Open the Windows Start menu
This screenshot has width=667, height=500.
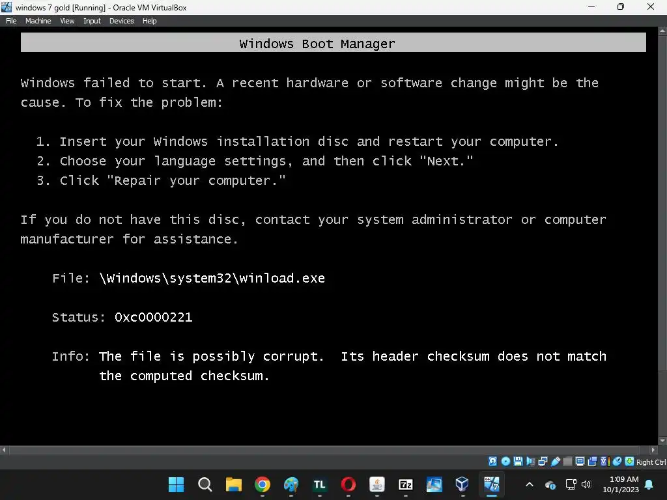pyautogui.click(x=176, y=484)
